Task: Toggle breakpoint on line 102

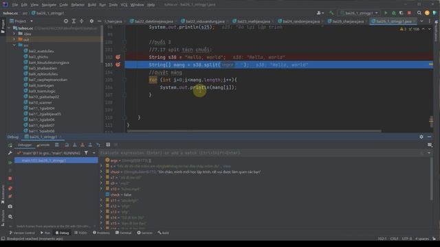Action: (118, 57)
